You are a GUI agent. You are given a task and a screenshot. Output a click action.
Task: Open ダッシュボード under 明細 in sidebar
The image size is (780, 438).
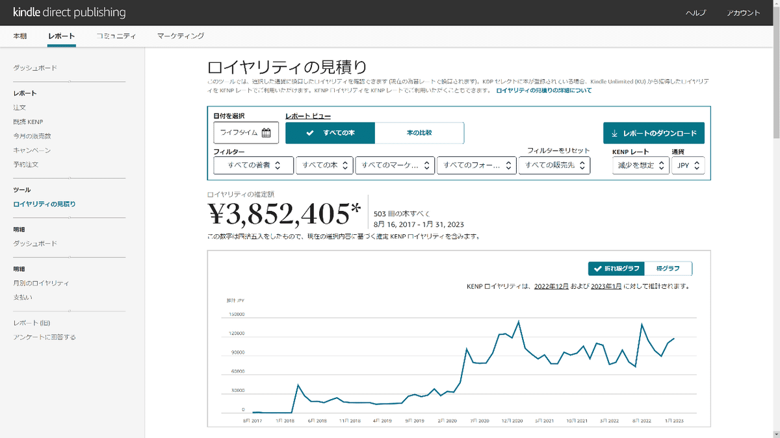click(x=35, y=244)
